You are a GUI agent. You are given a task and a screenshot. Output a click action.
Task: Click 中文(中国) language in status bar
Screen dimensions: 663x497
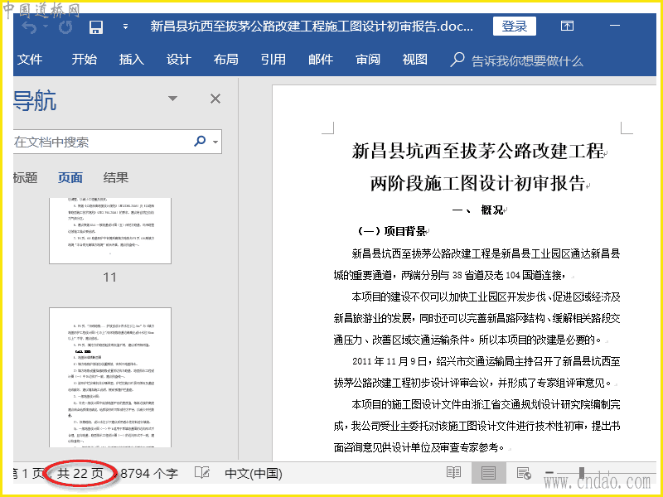tap(254, 473)
